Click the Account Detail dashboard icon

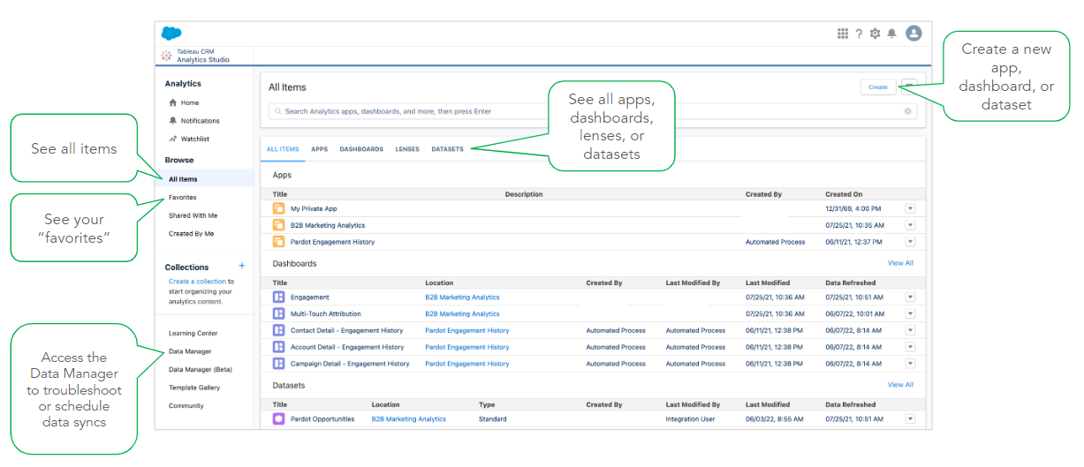(278, 347)
